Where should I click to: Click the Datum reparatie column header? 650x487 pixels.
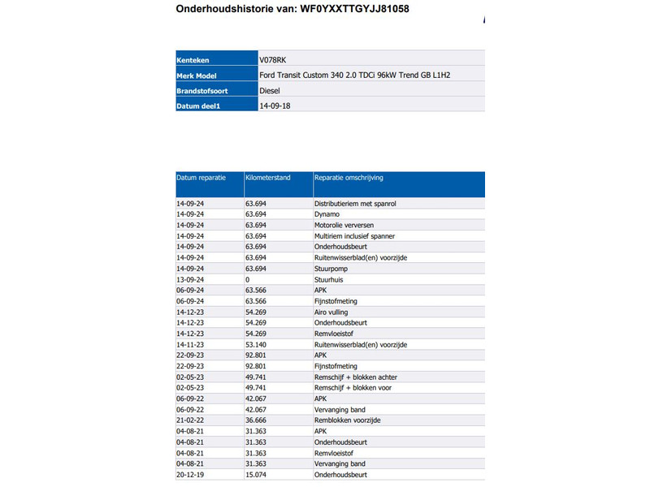(x=200, y=177)
